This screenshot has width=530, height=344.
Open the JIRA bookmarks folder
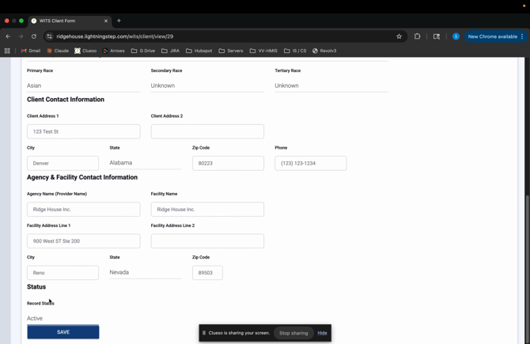coord(170,51)
